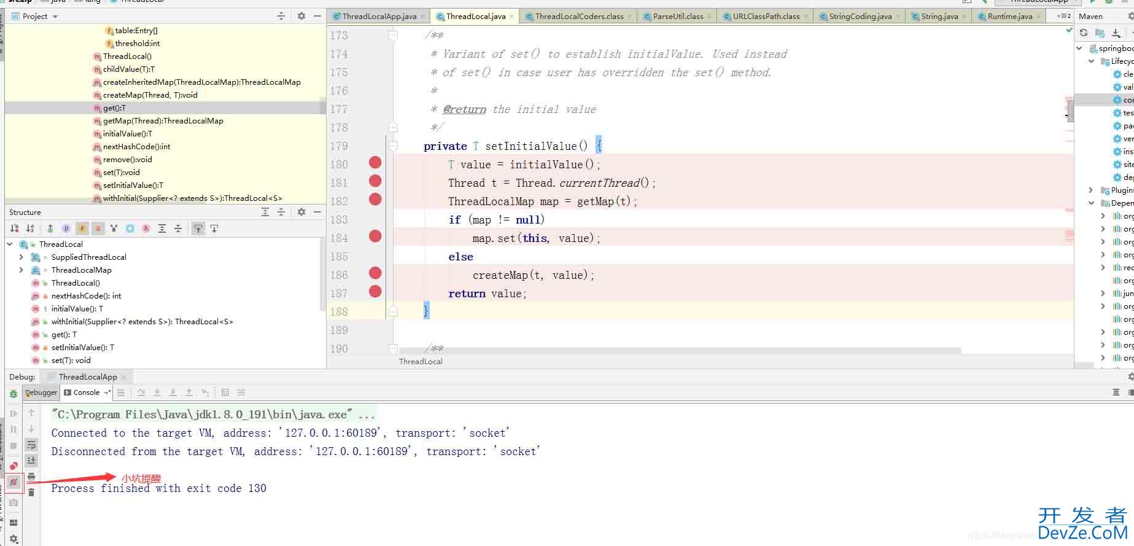The width and height of the screenshot is (1134, 546).
Task: Switch to ThreadLocalApp.java editor tab
Action: coord(379,17)
